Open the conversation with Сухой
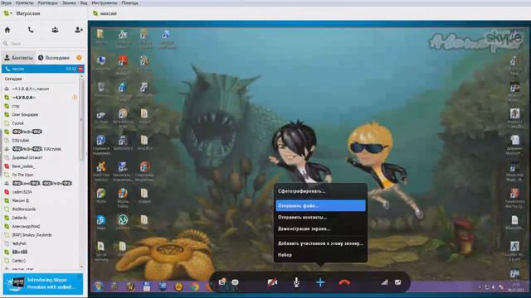Screen dimensions: 531x298 coord(41,123)
